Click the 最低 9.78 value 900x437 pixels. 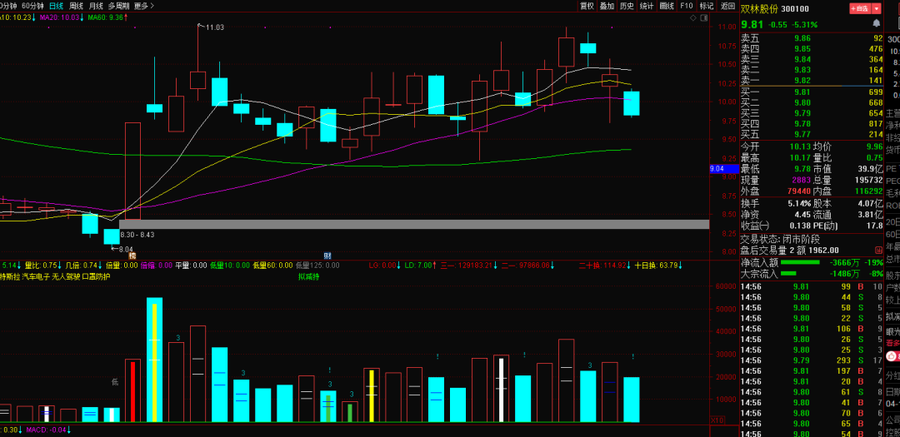(x=802, y=169)
